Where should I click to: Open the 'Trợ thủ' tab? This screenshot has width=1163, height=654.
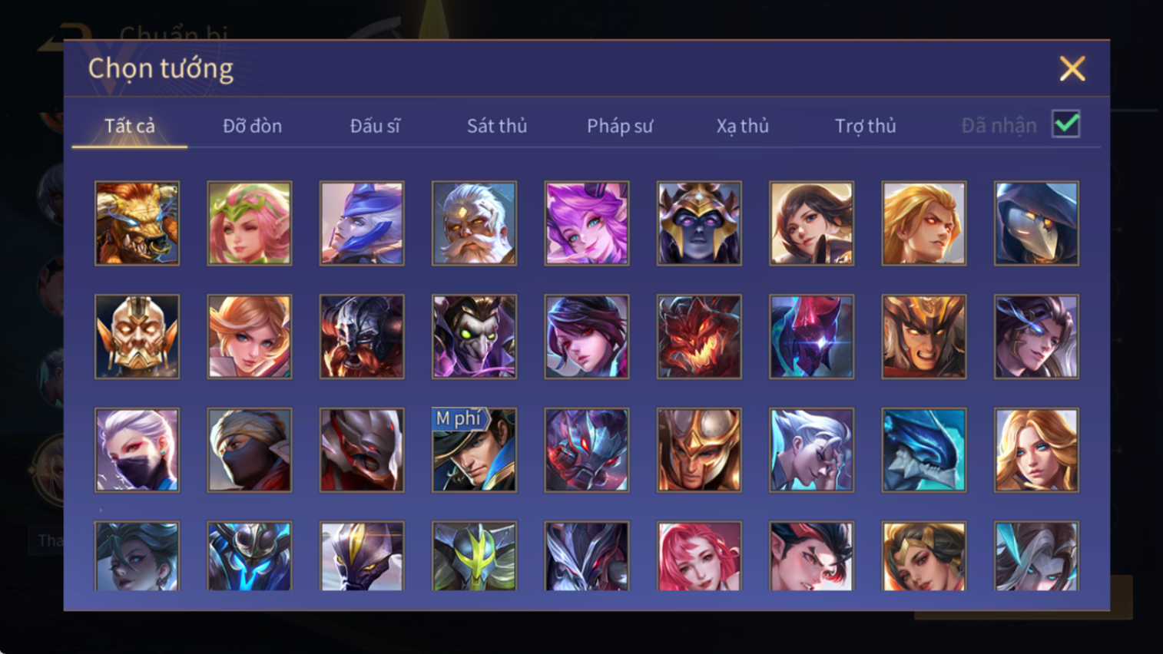(865, 126)
